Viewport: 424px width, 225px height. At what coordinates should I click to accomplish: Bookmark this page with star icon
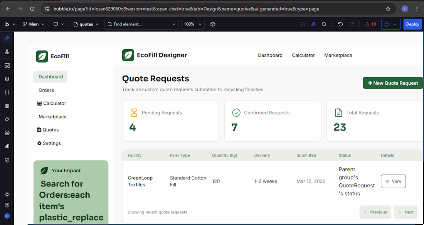point(388,8)
